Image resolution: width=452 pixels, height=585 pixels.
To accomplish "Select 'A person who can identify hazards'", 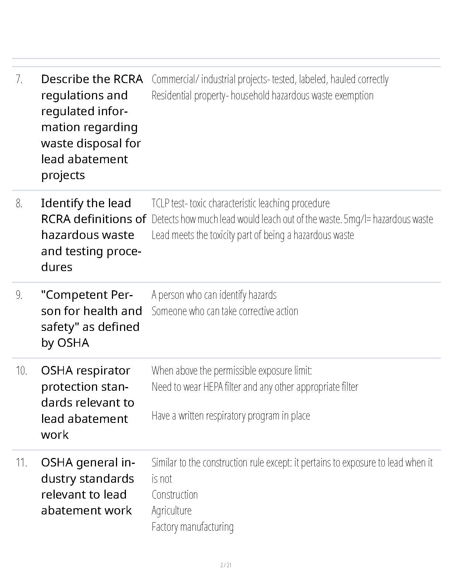I will coord(214,295).
